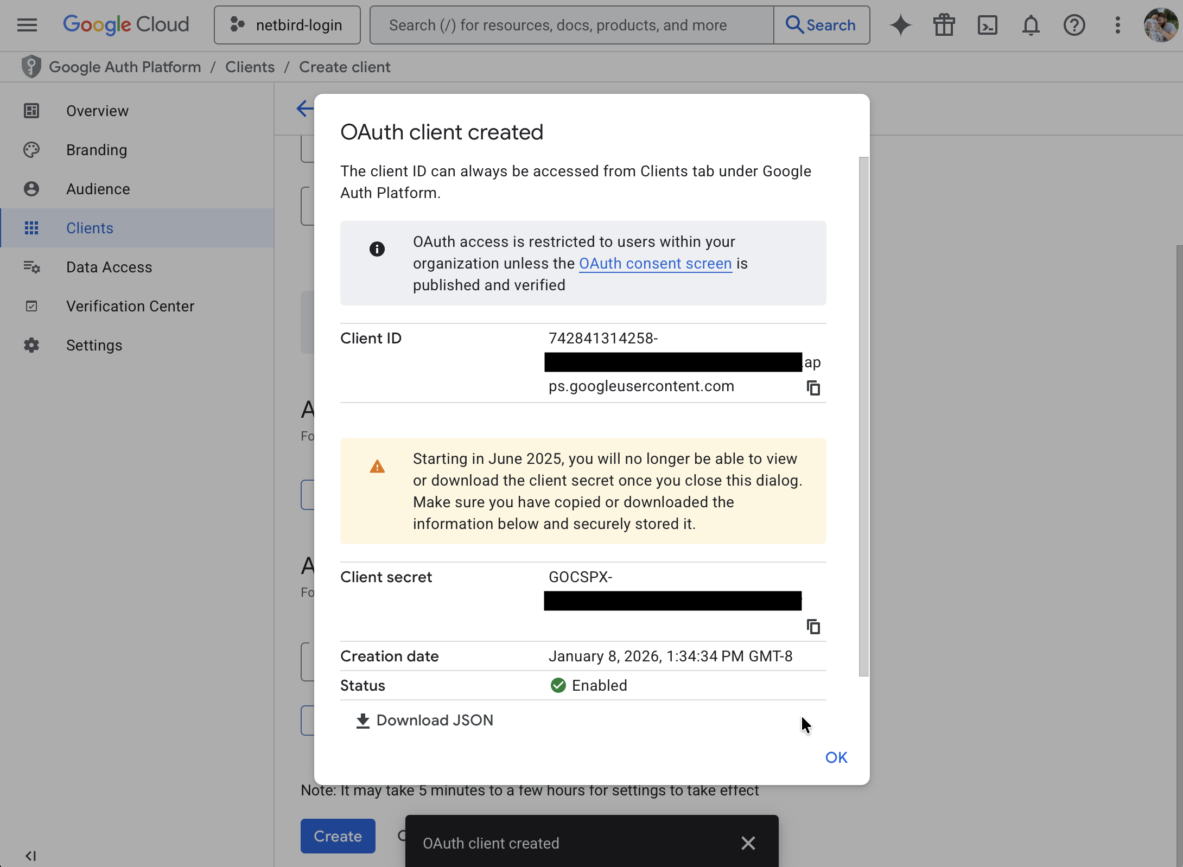Click the back arrow to Clients
1183x867 pixels.
(x=305, y=109)
